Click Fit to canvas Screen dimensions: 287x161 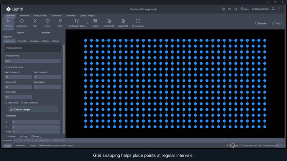[138, 23]
